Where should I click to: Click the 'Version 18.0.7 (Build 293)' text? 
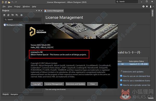coord(41,45)
